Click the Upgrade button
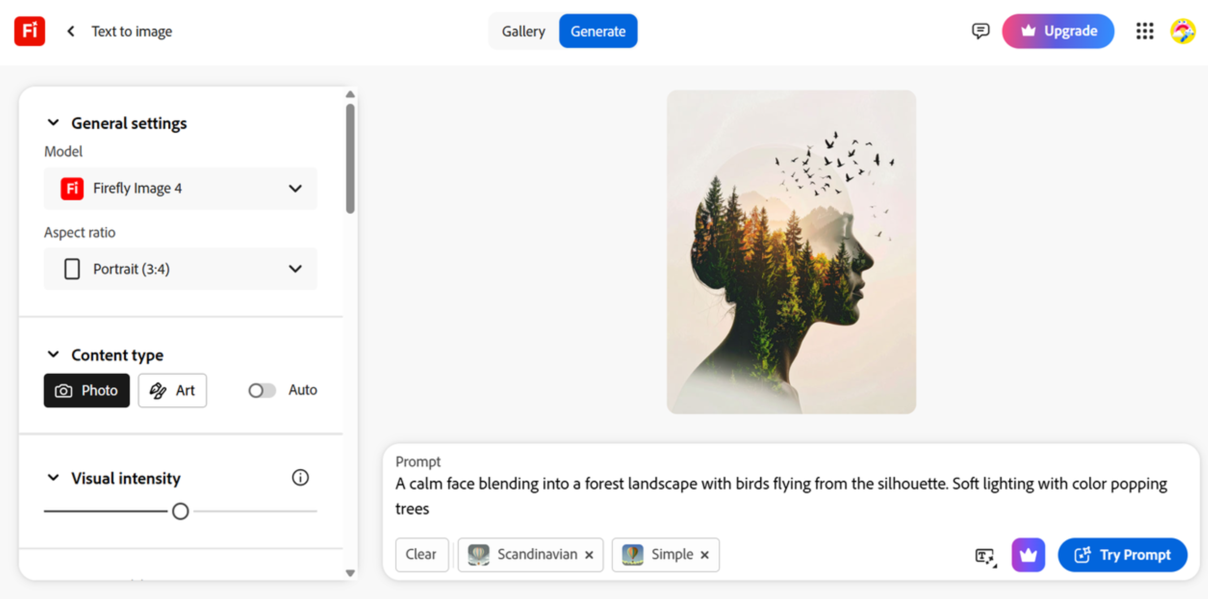The width and height of the screenshot is (1208, 599). pos(1058,31)
